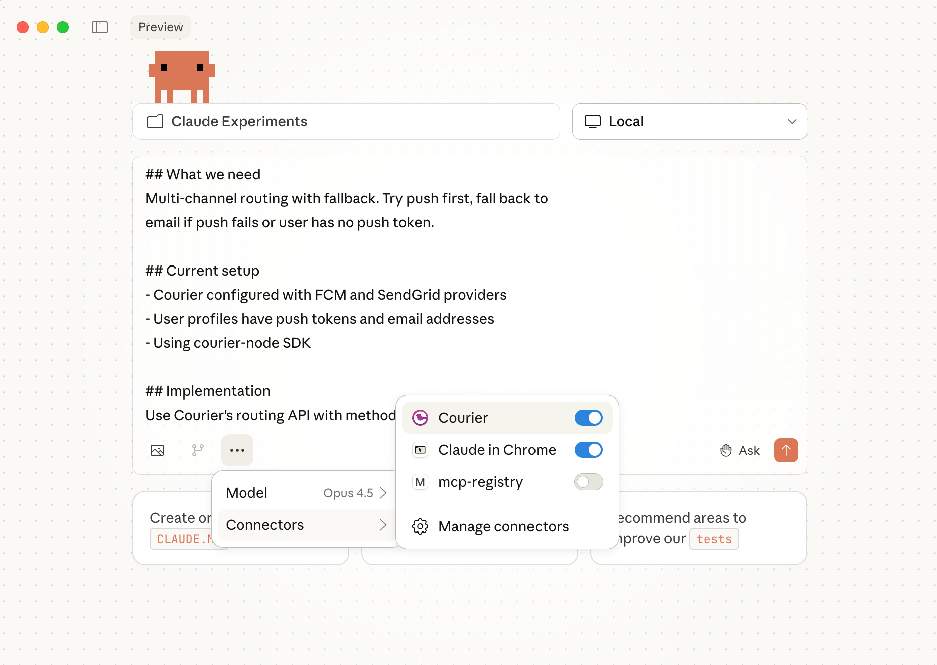Viewport: 937px width, 665px height.
Task: Click the Preview tab label
Action: pos(161,27)
